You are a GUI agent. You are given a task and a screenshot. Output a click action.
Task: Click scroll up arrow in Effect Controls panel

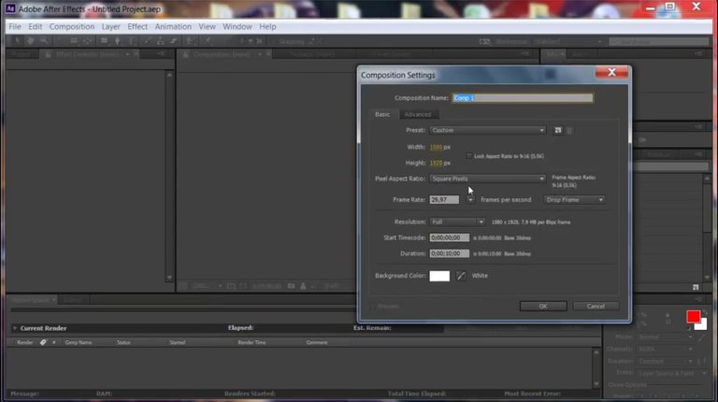[169, 75]
